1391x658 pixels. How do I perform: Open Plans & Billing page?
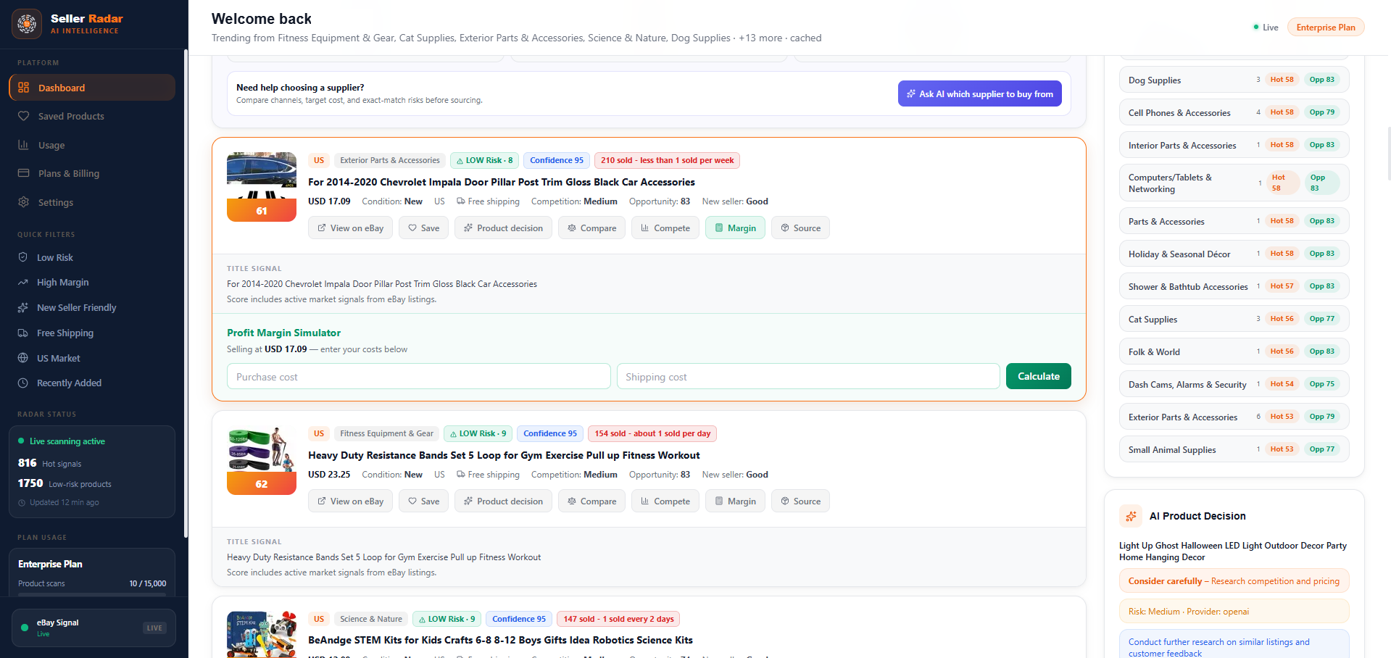(x=92, y=173)
